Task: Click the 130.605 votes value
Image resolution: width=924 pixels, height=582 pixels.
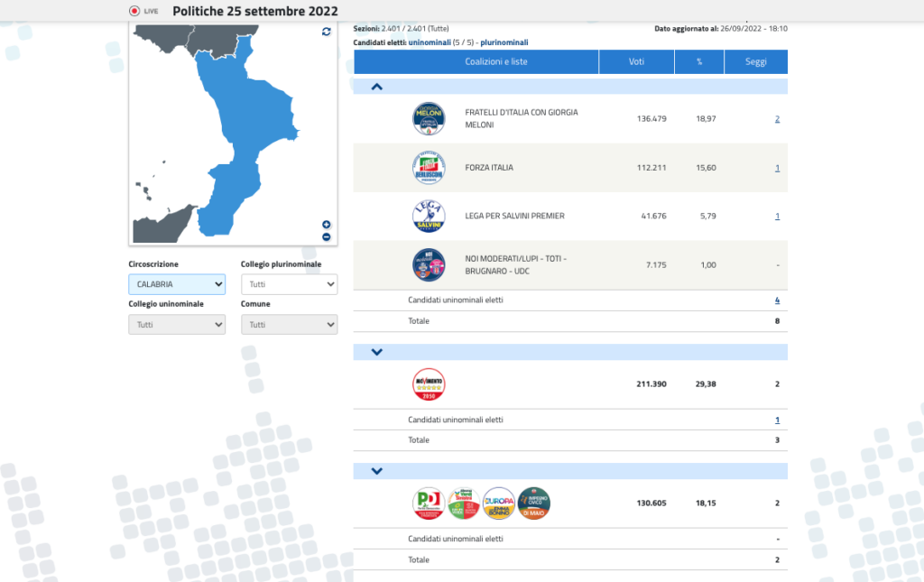Action: [x=651, y=503]
